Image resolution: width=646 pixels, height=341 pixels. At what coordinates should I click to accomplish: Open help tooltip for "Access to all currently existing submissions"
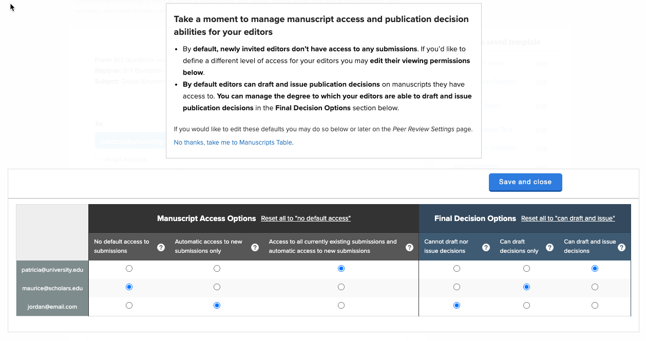410,247
